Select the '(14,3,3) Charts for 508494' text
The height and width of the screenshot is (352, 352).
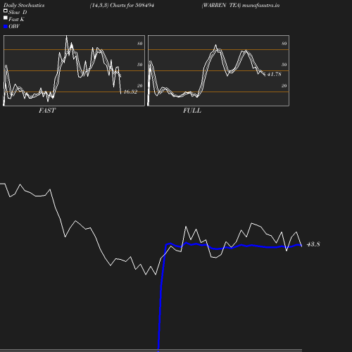(122, 5)
